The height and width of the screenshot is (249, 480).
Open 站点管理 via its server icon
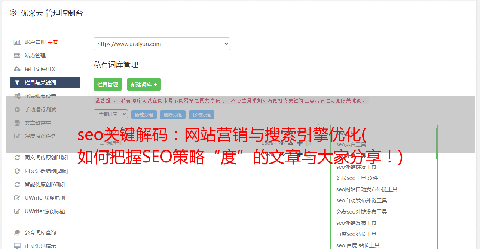coord(17,56)
